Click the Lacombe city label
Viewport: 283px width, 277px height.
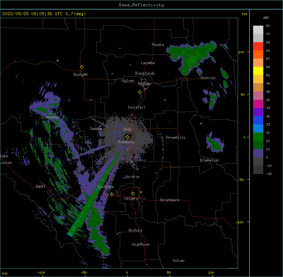(x=148, y=63)
